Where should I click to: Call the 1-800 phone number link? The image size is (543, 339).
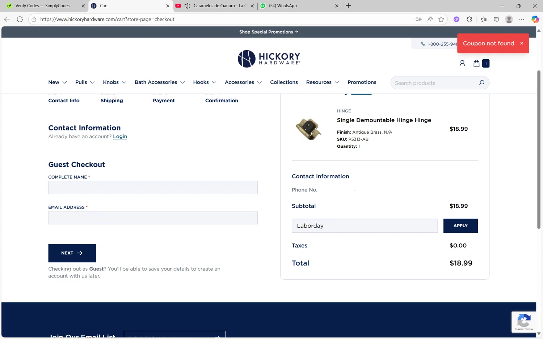coord(439,44)
